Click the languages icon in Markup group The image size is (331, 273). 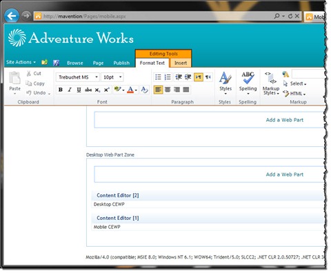coord(285,74)
